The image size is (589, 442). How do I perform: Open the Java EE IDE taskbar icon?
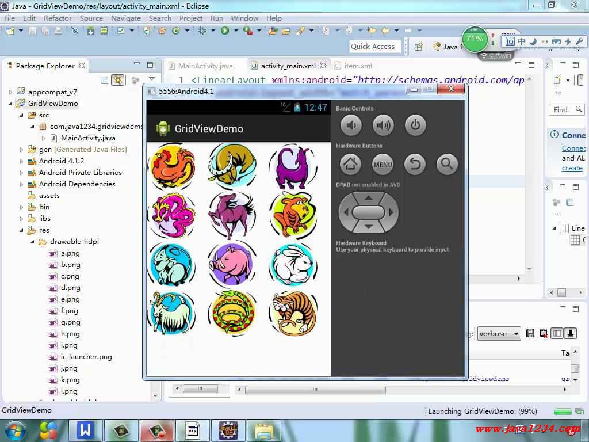228,430
